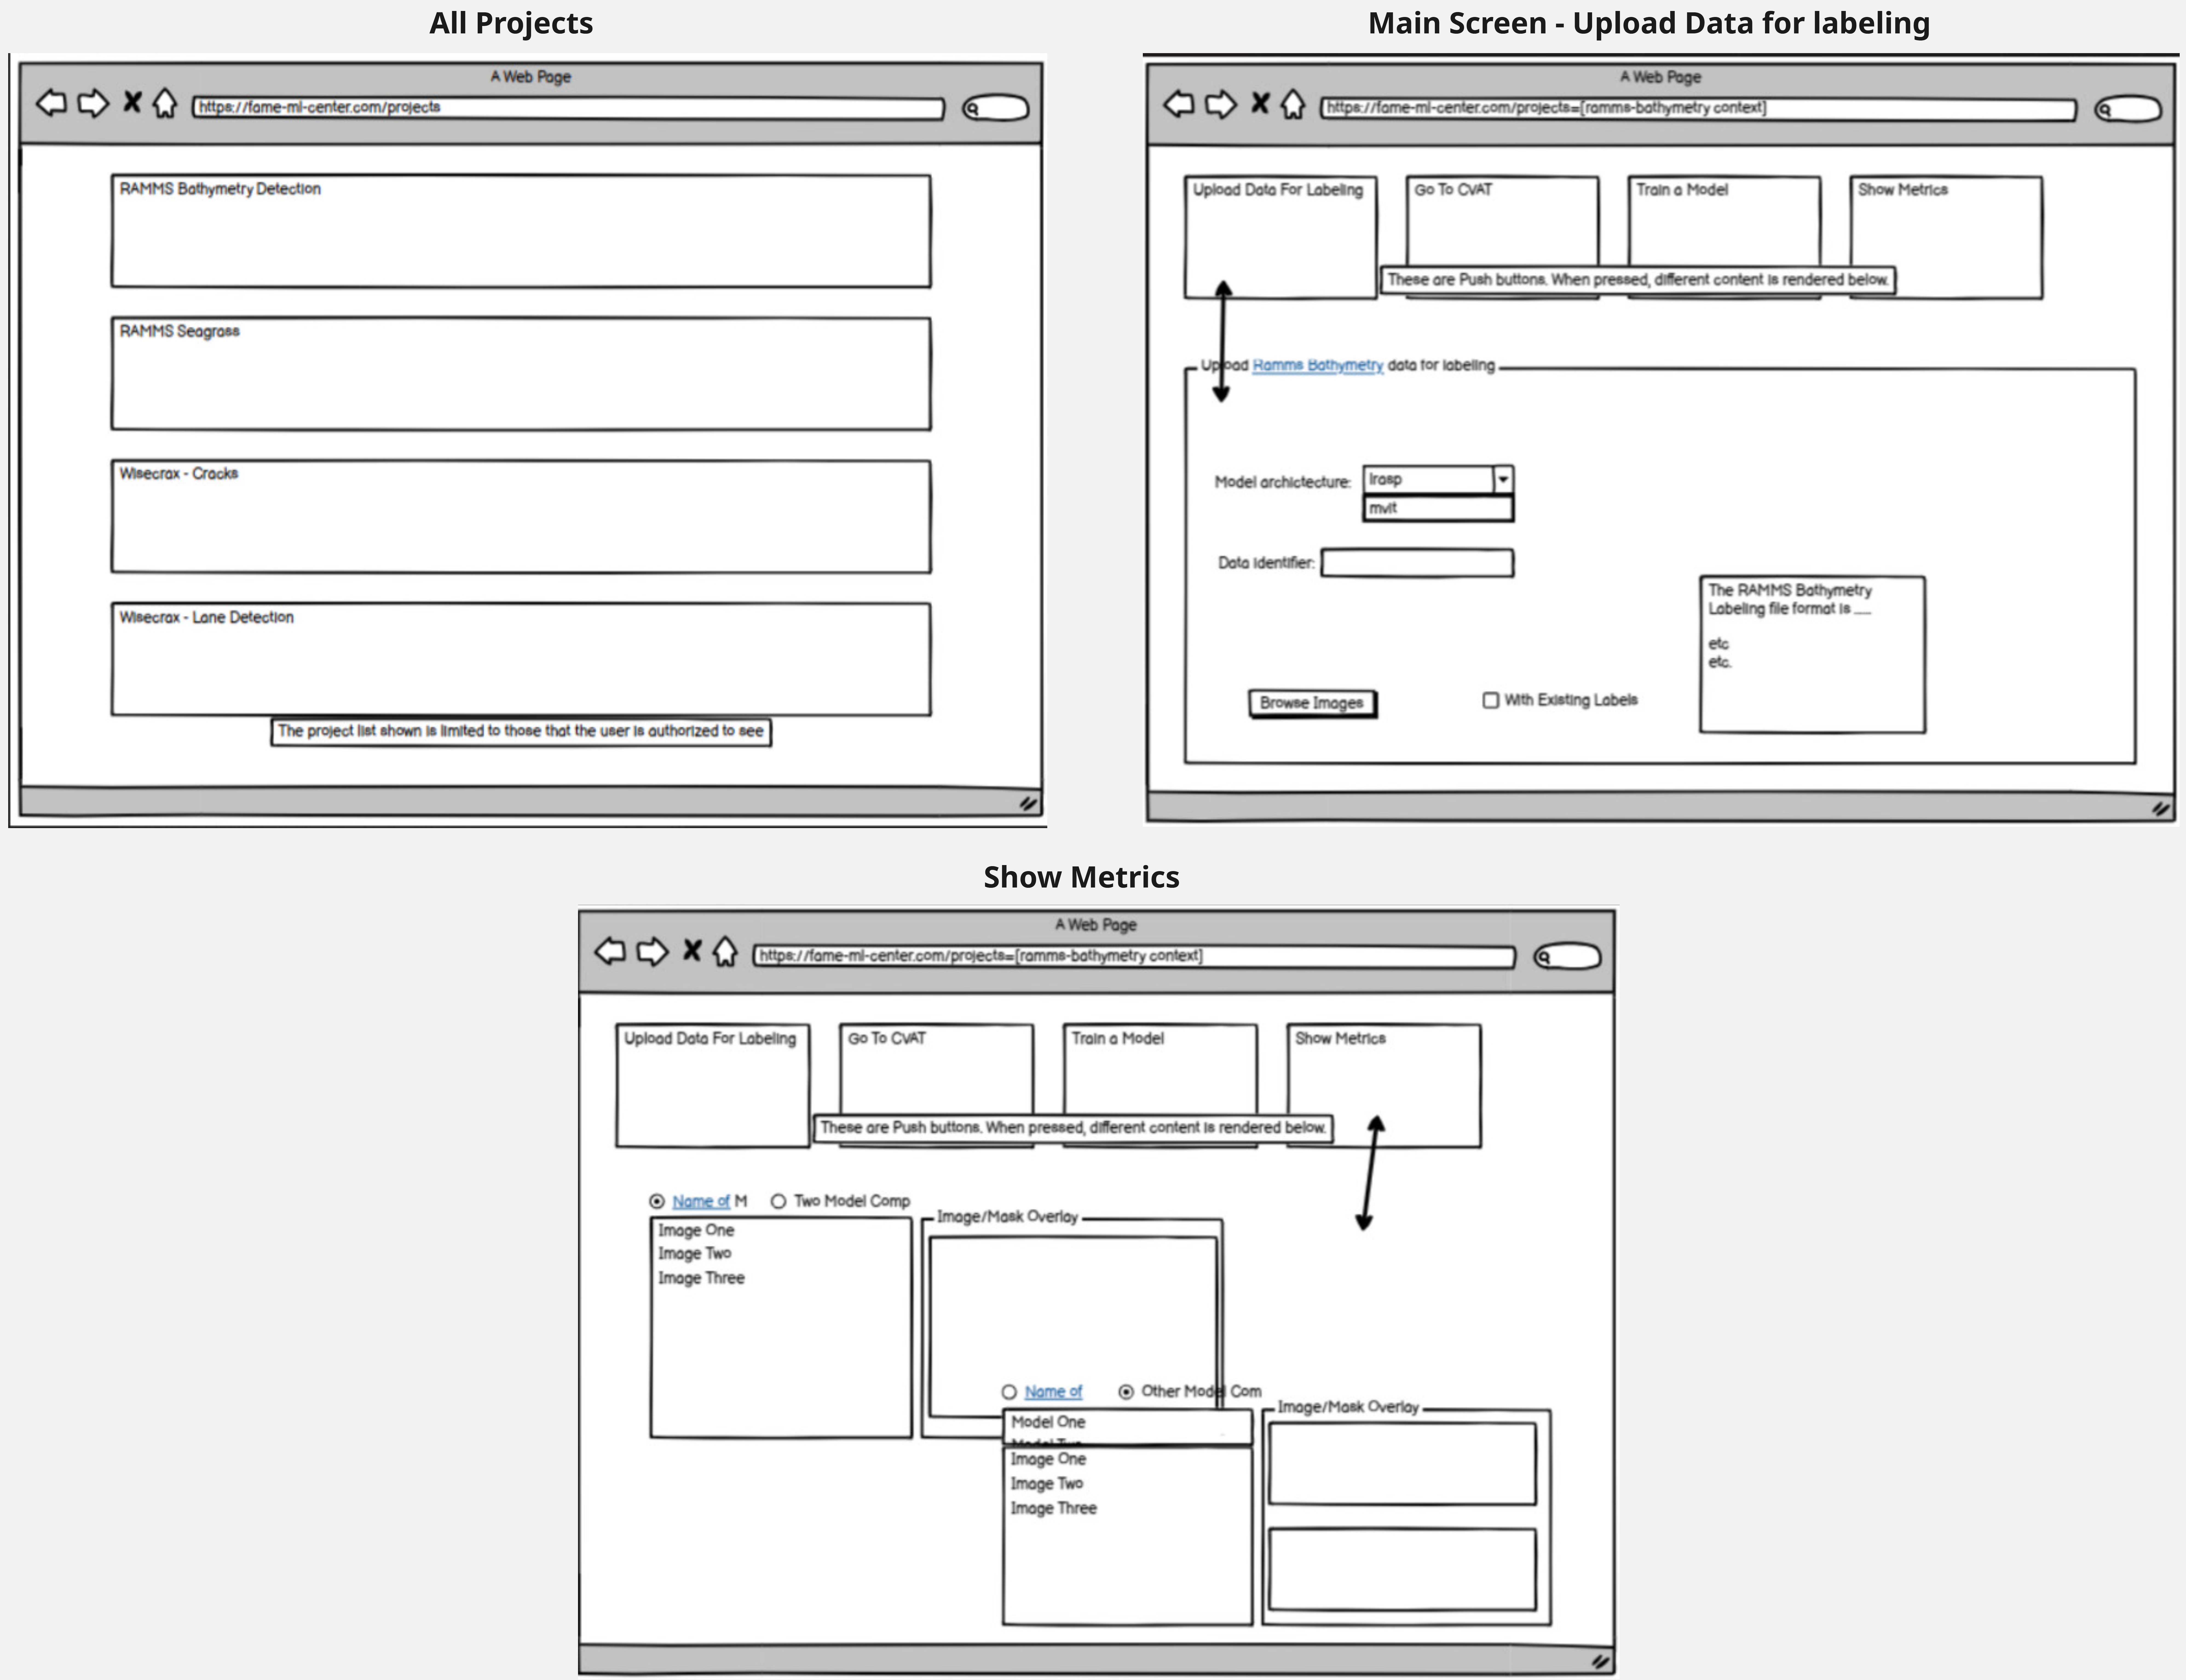Enable With Existing Labels checkbox

pyautogui.click(x=1490, y=700)
